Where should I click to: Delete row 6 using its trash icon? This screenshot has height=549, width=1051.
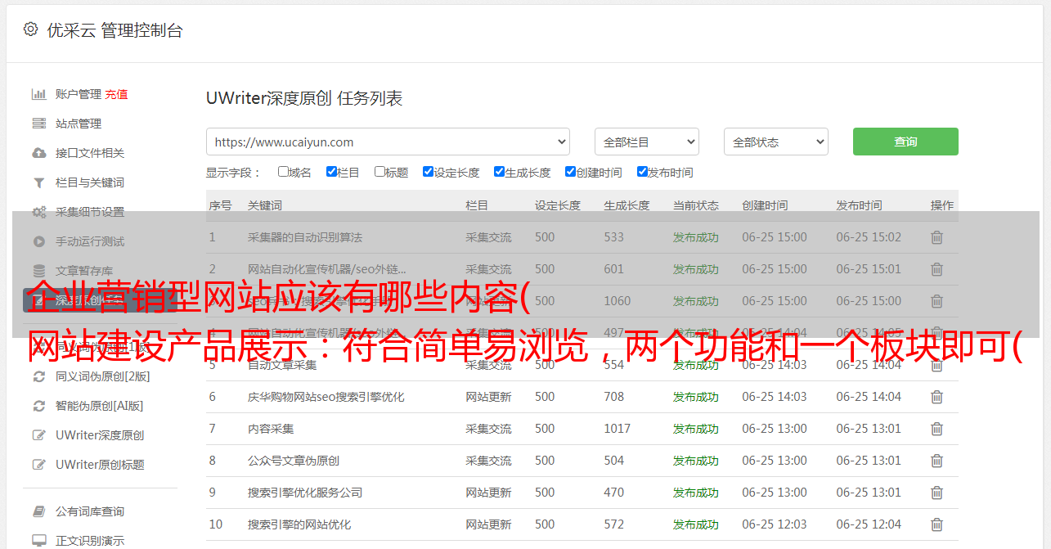click(x=936, y=397)
